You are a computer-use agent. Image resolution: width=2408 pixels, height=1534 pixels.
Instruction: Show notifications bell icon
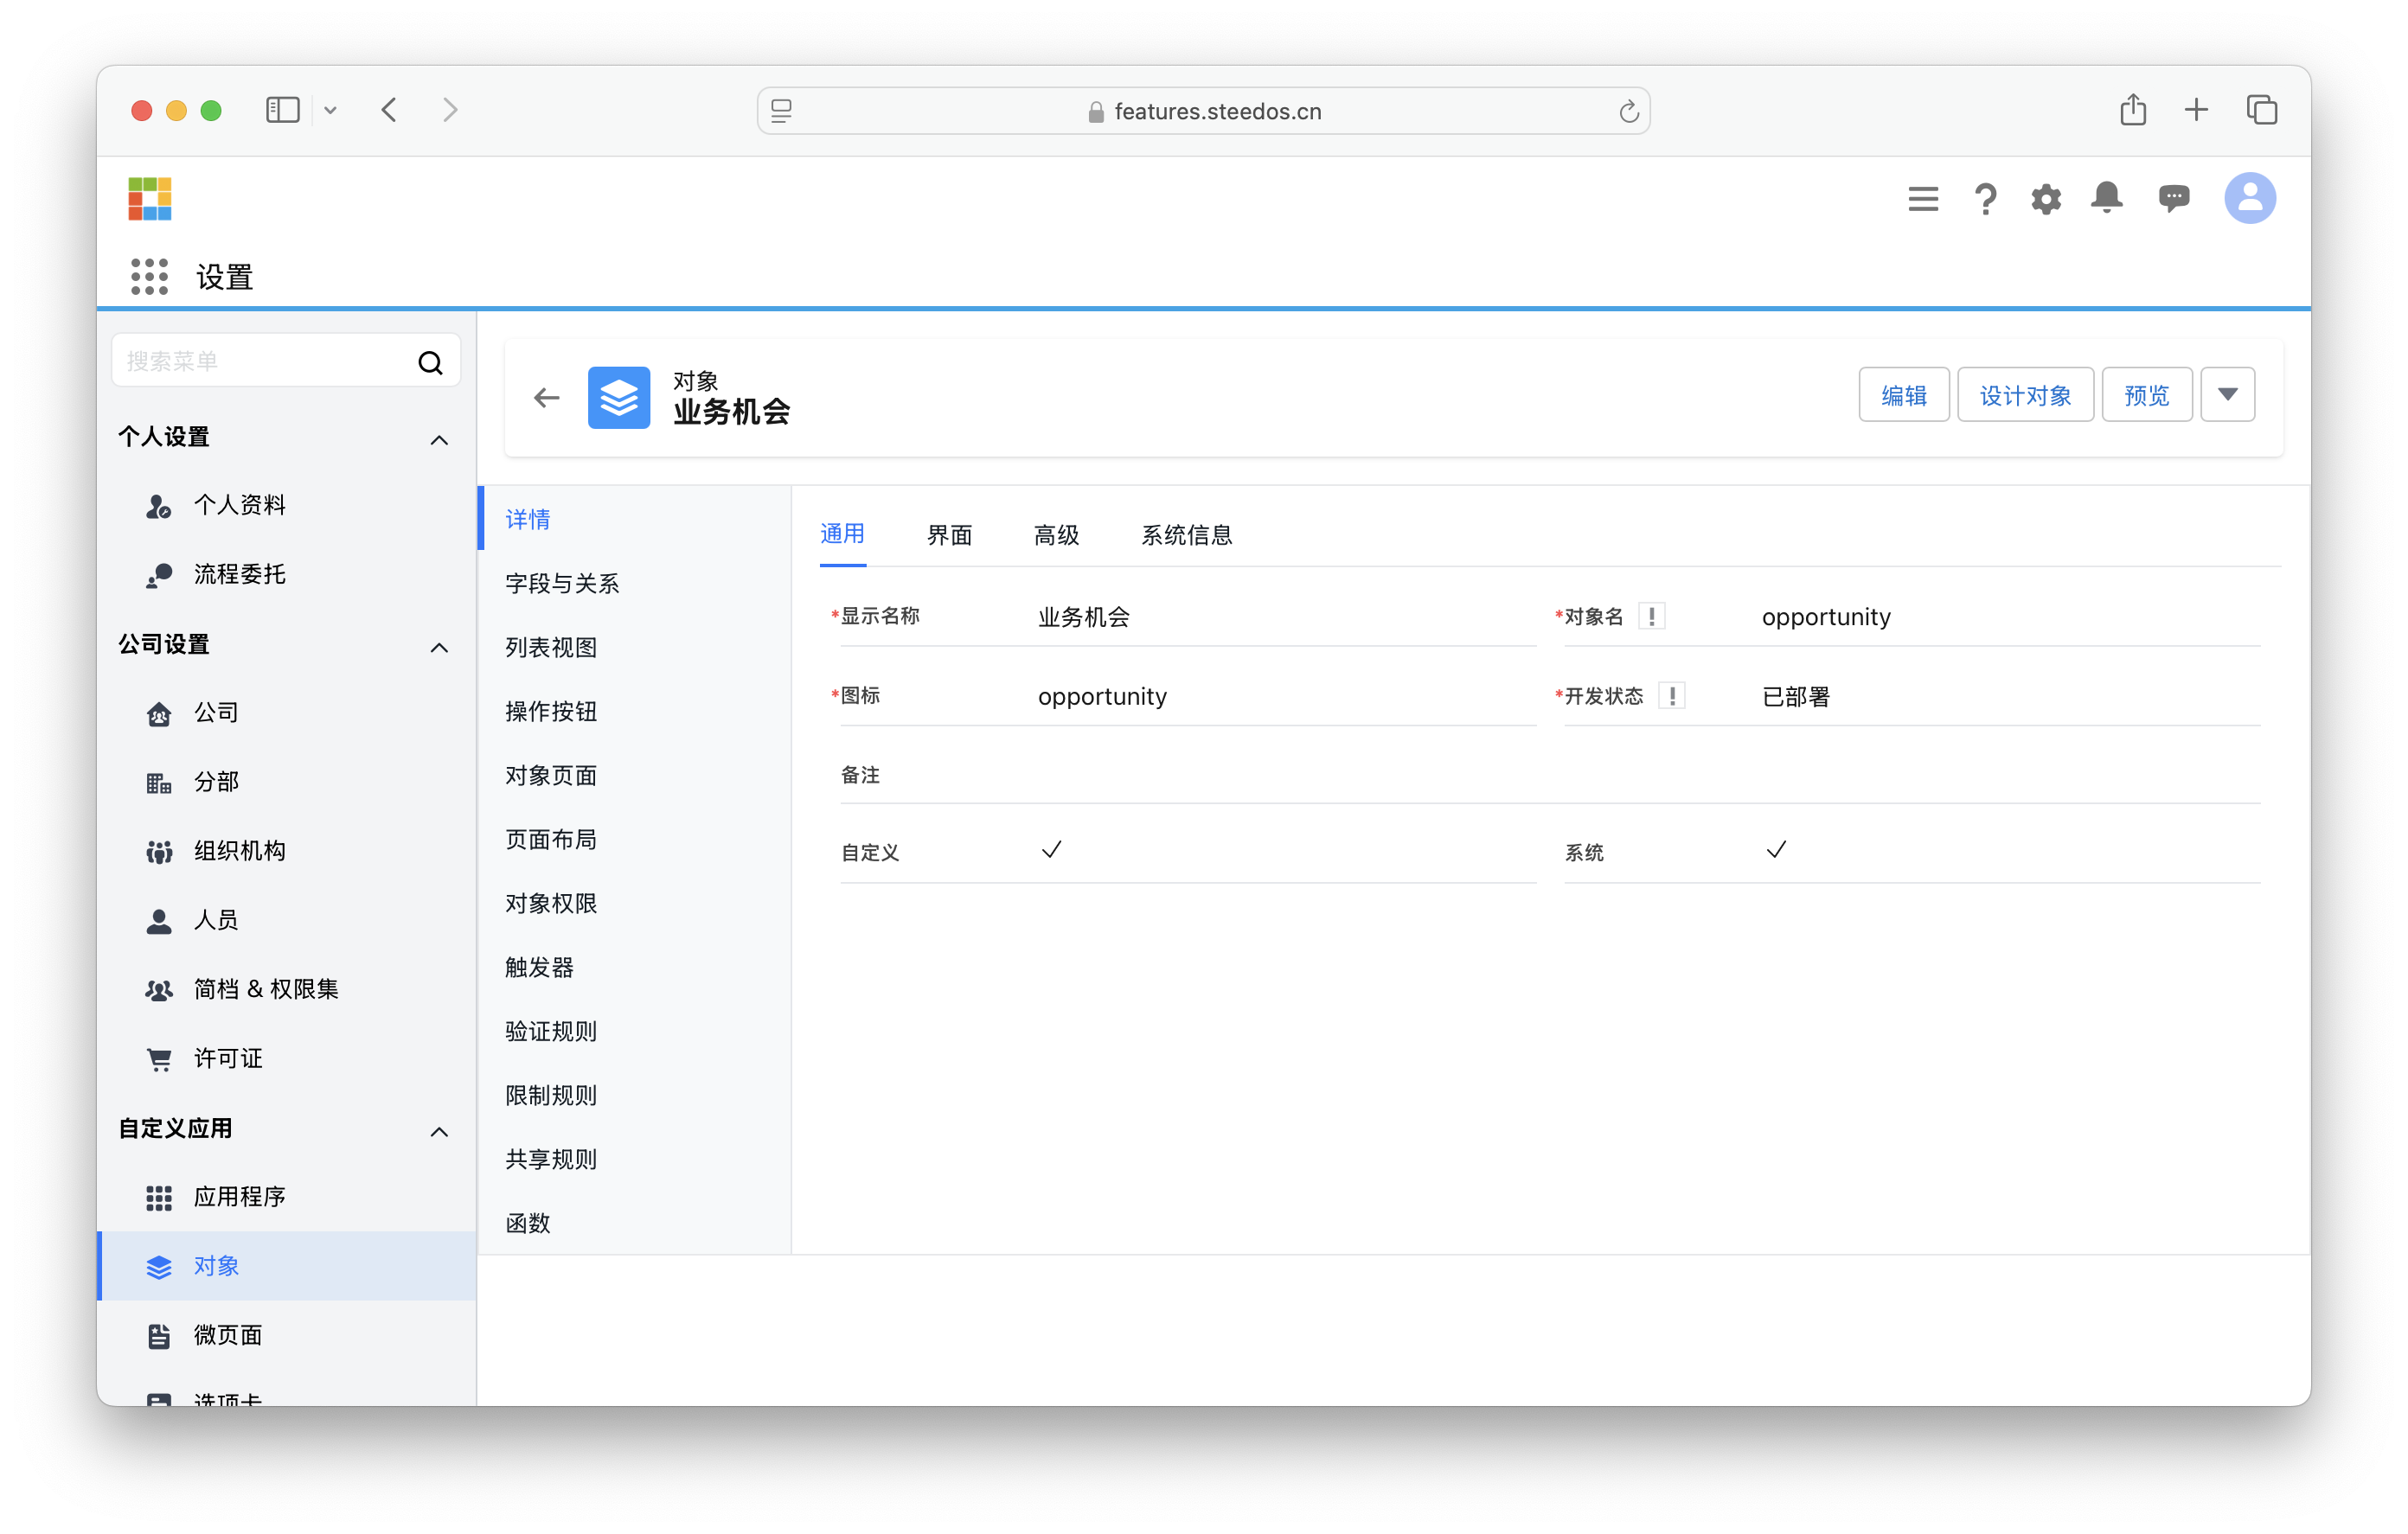click(2107, 197)
